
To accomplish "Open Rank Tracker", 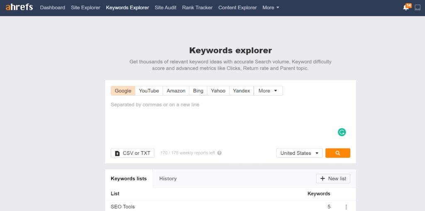I will pyautogui.click(x=197, y=7).
